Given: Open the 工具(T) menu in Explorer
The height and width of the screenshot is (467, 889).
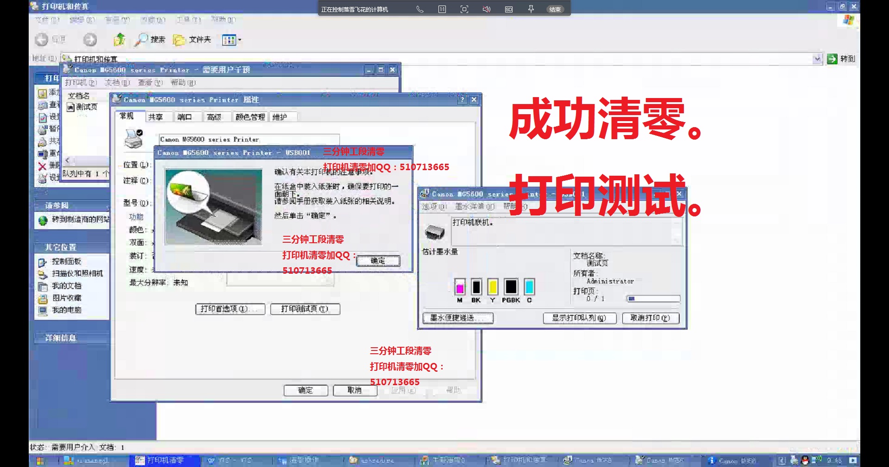Looking at the screenshot, I should pyautogui.click(x=188, y=20).
